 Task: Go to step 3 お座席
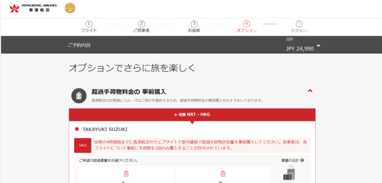click(x=194, y=27)
